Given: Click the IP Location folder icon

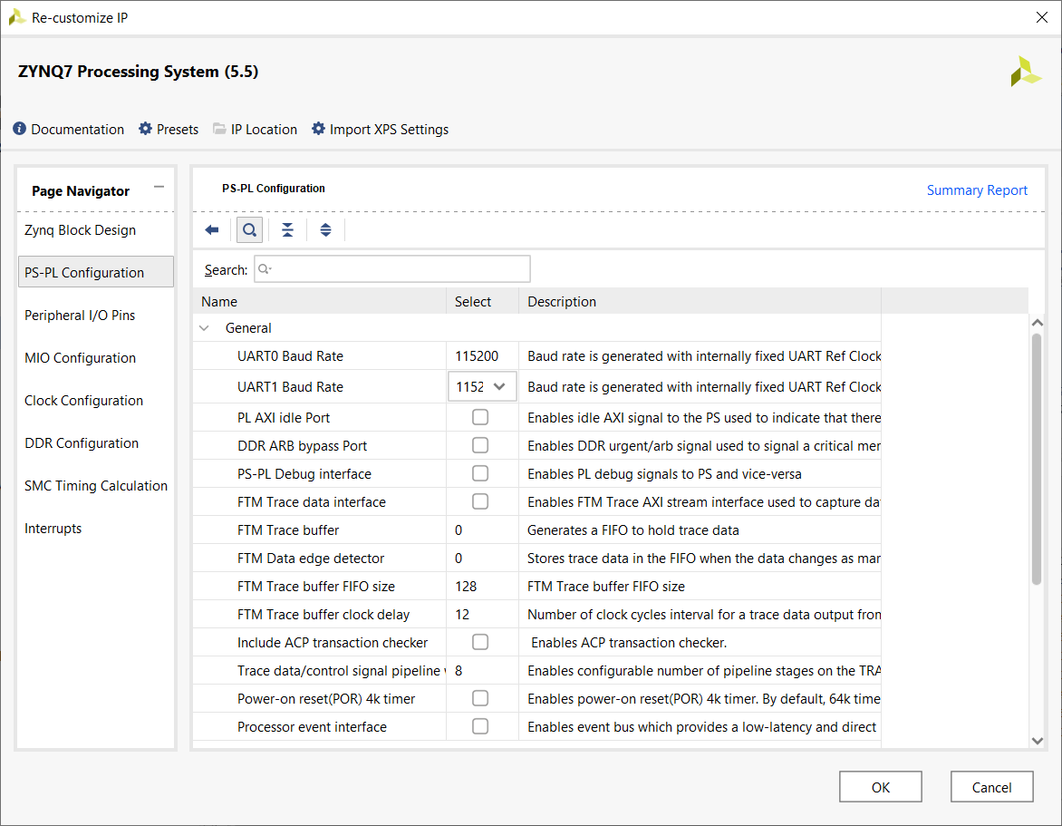Looking at the screenshot, I should (x=219, y=129).
